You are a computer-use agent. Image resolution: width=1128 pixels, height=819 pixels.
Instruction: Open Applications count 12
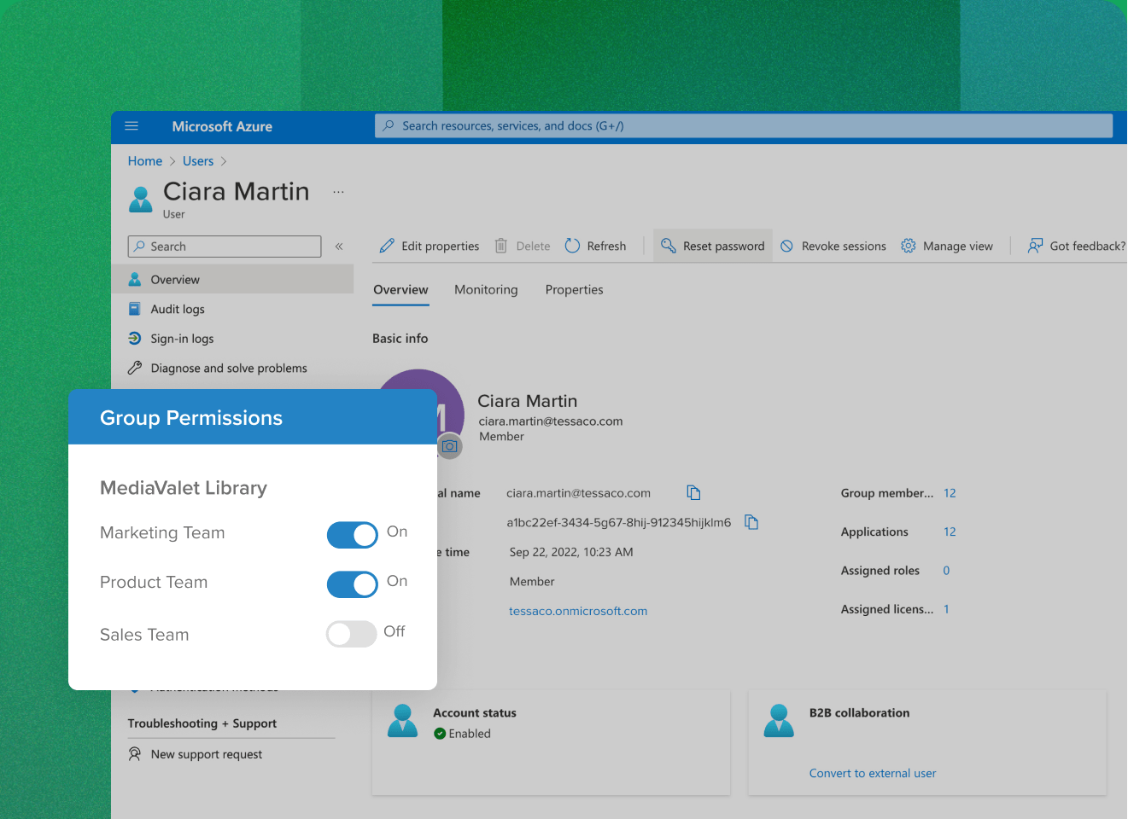point(950,531)
